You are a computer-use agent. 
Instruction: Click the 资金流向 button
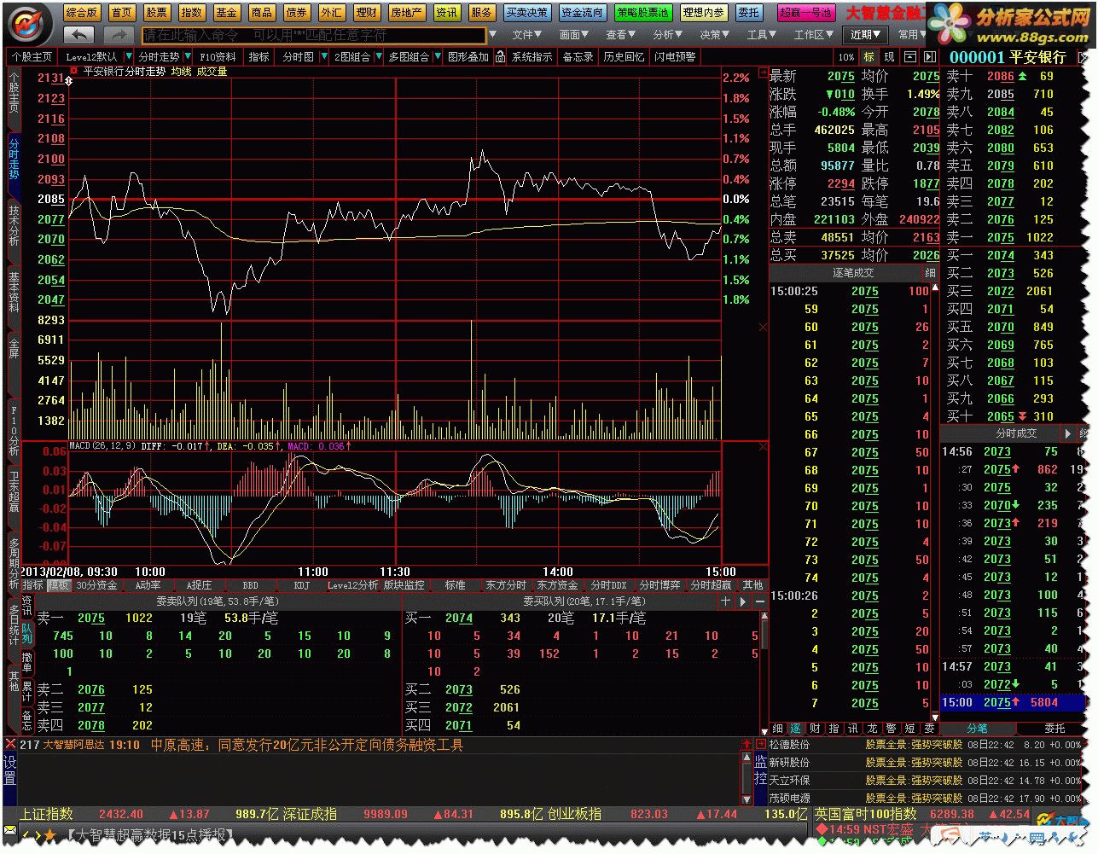(583, 13)
